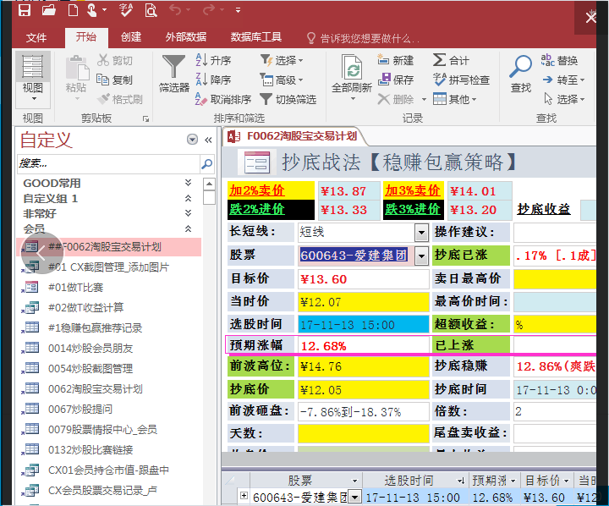Switch to the 数据库工具 ribbon tab
Image resolution: width=609 pixels, height=506 pixels.
click(x=255, y=37)
